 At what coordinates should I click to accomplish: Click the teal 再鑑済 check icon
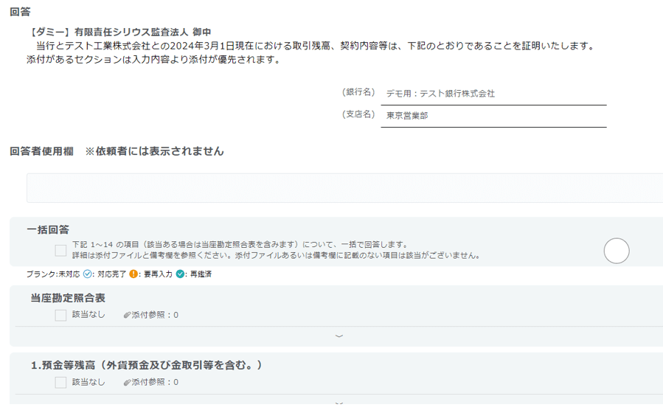[x=181, y=274]
